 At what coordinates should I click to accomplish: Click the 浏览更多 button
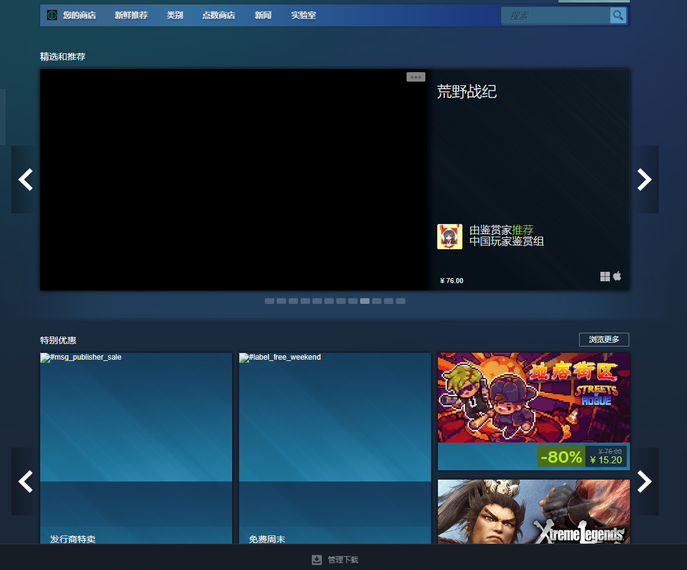coord(604,340)
